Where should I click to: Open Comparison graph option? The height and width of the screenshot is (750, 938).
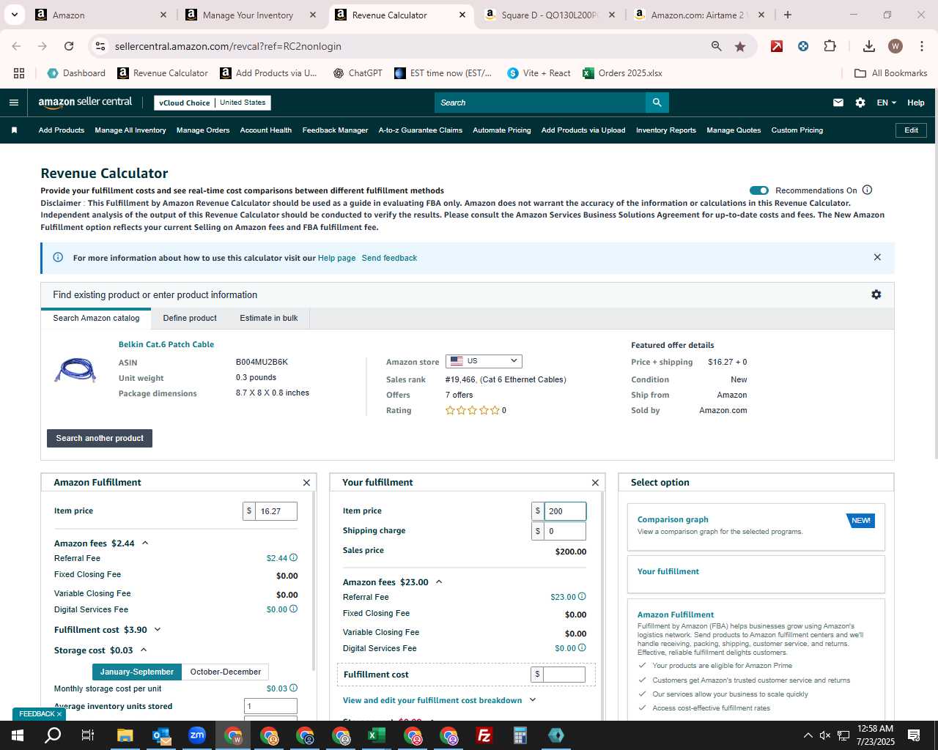click(756, 526)
